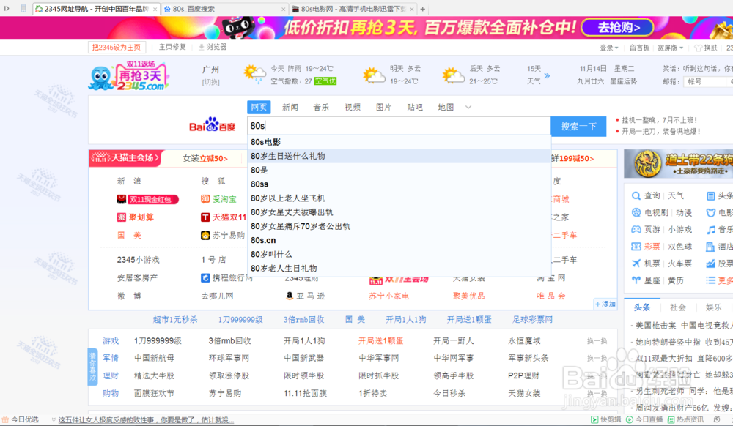Open 股票 via the stock chart icon
The height and width of the screenshot is (426, 733).
pos(710,264)
